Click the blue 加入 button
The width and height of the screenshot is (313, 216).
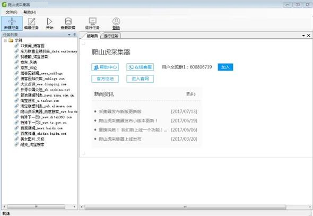pos(225,67)
